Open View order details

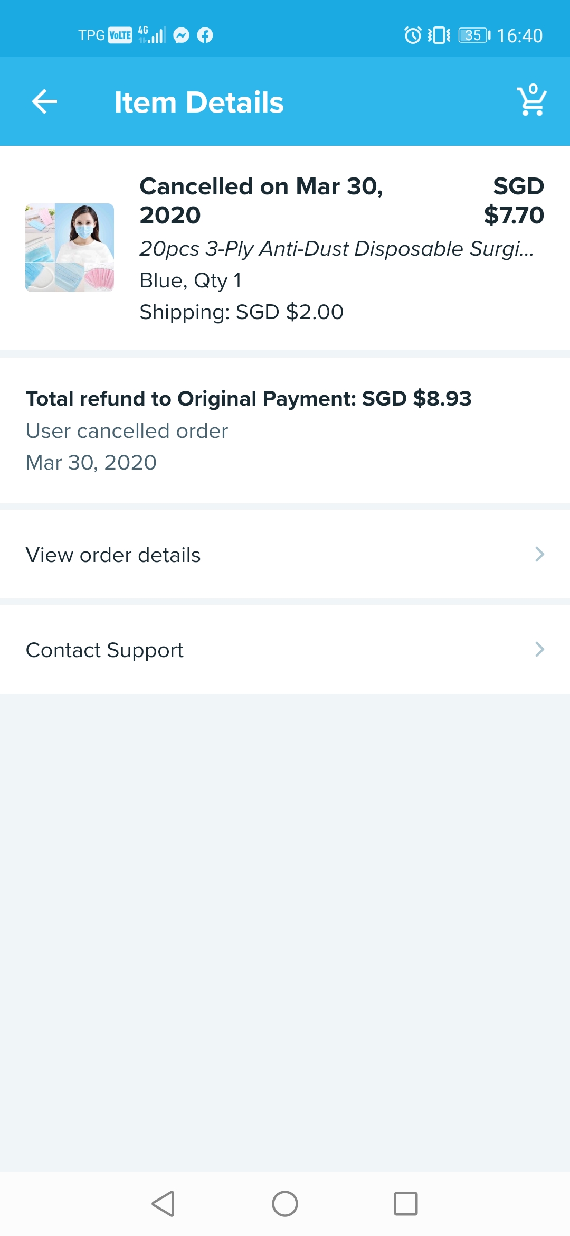(x=113, y=554)
